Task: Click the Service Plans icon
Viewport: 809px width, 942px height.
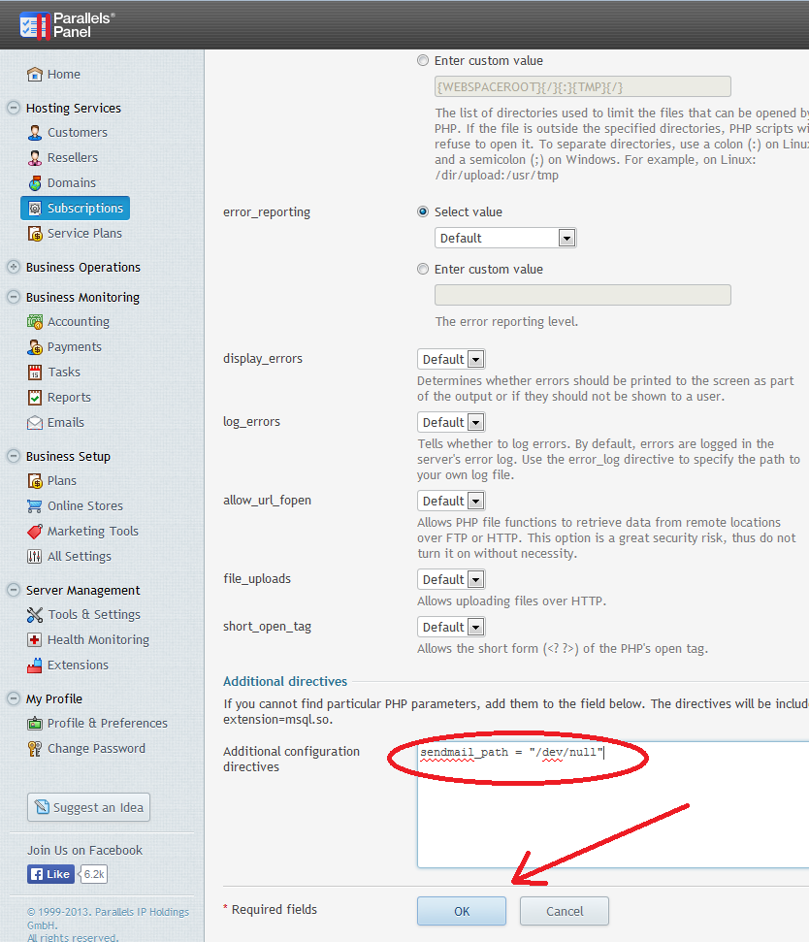Action: [x=35, y=234]
